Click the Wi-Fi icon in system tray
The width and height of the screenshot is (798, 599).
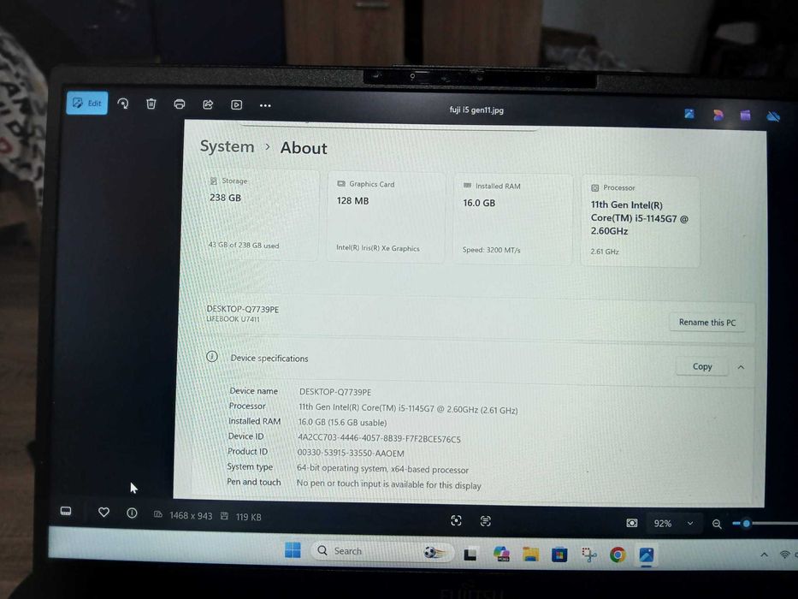click(785, 555)
